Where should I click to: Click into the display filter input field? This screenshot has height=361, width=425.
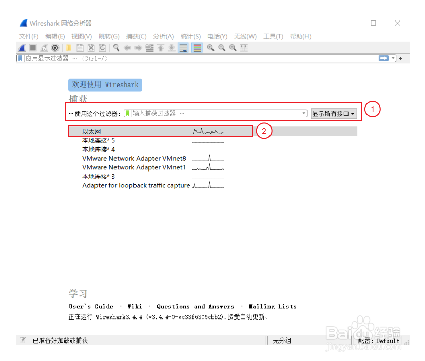(x=201, y=58)
